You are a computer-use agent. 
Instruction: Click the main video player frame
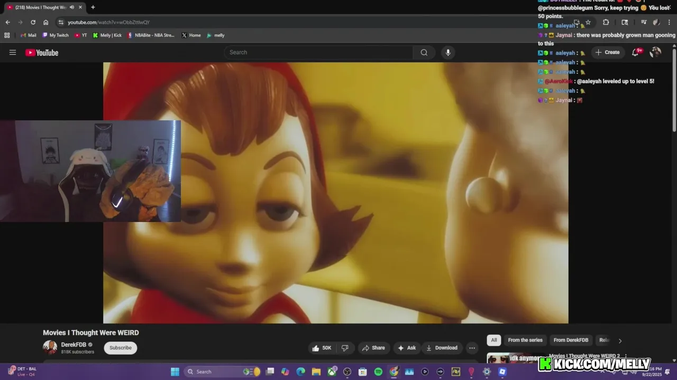pos(335,193)
